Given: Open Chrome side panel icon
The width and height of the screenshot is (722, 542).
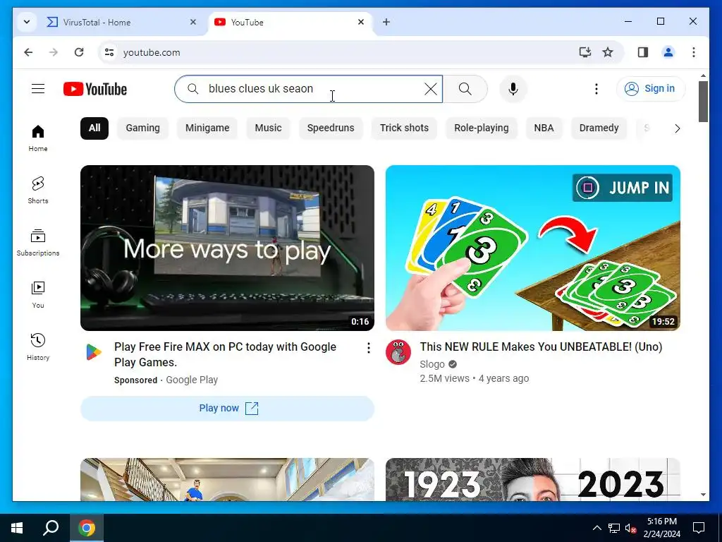Looking at the screenshot, I should point(643,52).
